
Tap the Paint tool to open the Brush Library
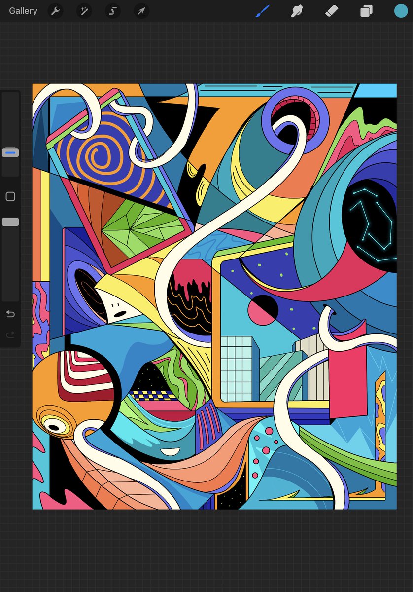[x=262, y=11]
